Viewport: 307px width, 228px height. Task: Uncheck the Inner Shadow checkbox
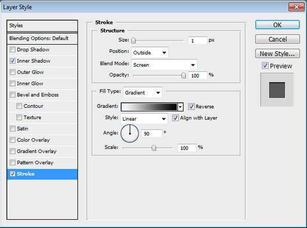tap(13, 61)
